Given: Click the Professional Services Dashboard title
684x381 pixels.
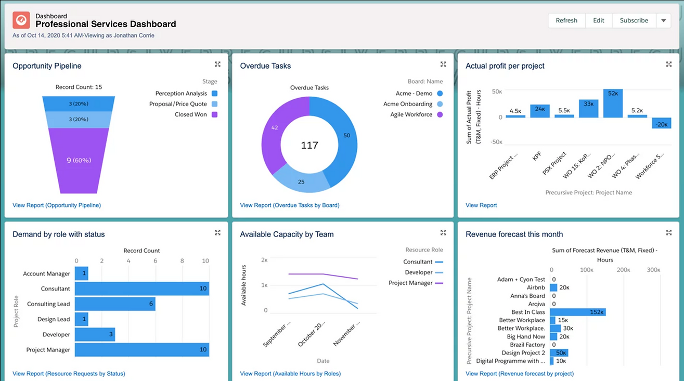Looking at the screenshot, I should point(106,24).
